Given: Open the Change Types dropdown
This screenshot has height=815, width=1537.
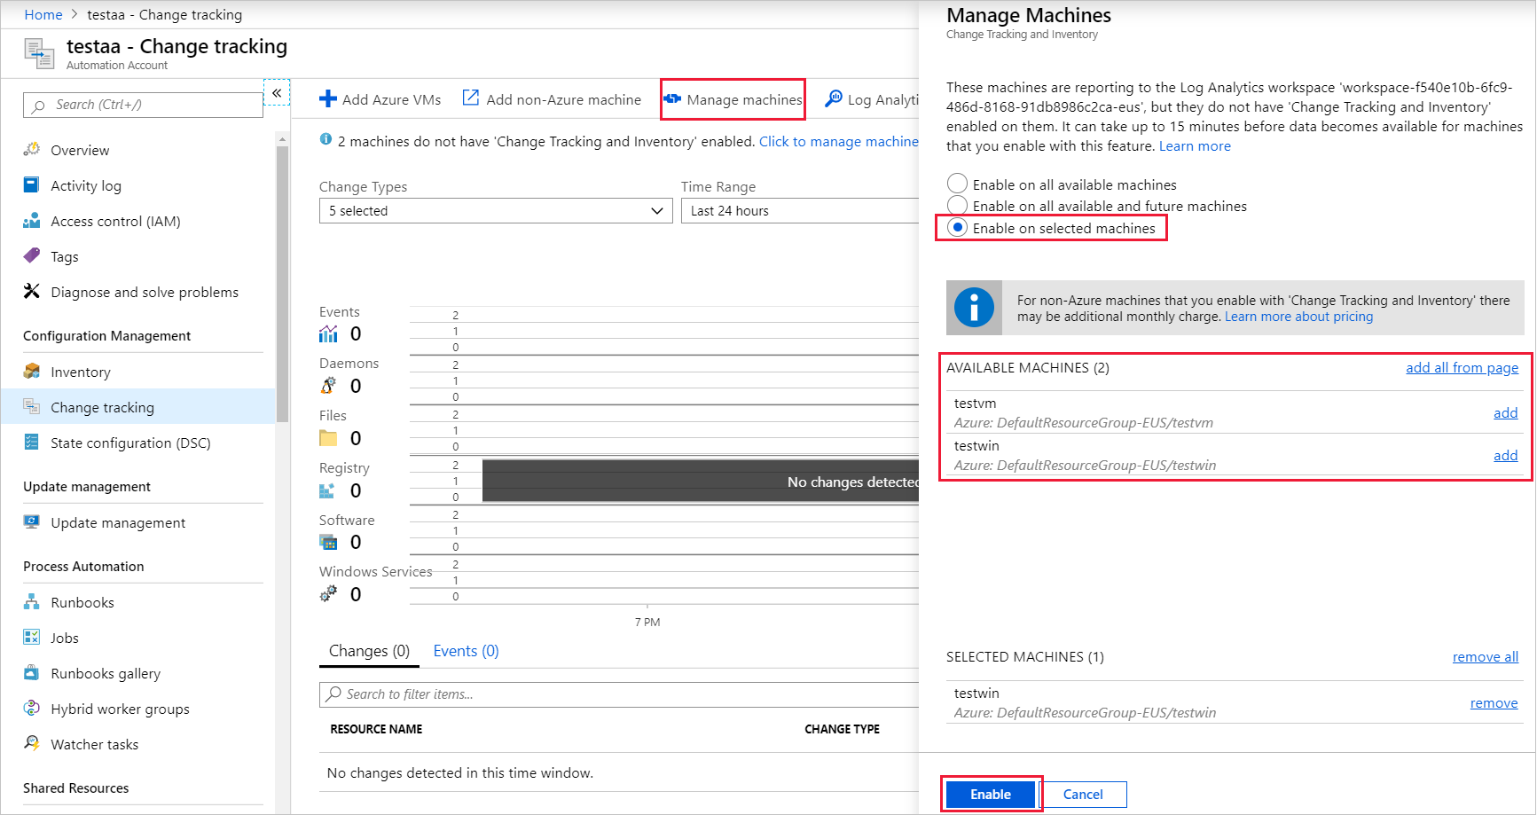Looking at the screenshot, I should point(496,210).
